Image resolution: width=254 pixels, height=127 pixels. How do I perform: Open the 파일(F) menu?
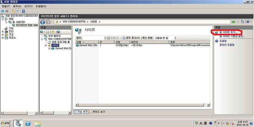6,6
